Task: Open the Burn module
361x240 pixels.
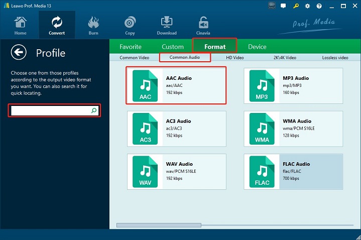Action: pos(93,26)
